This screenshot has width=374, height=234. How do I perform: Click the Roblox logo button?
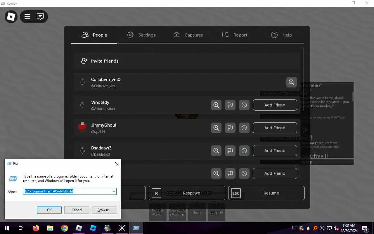click(x=11, y=17)
